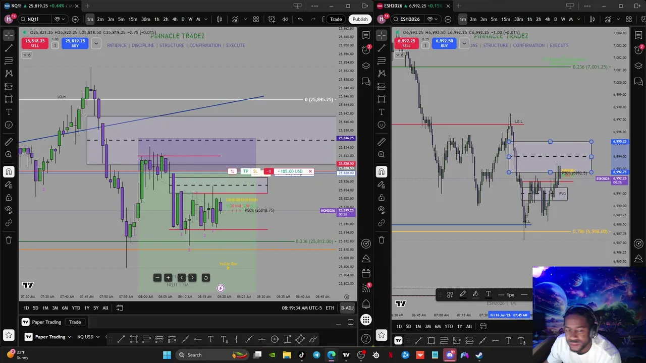Image resolution: width=646 pixels, height=363 pixels.
Task: Open calendar icon in NQ1! right sidebar
Action: point(366,273)
